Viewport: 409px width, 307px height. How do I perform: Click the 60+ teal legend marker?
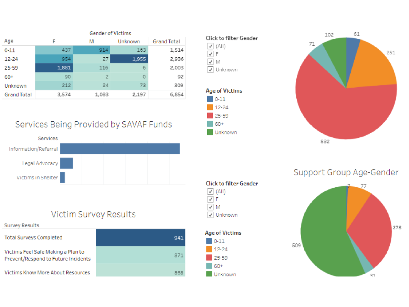coord(210,124)
